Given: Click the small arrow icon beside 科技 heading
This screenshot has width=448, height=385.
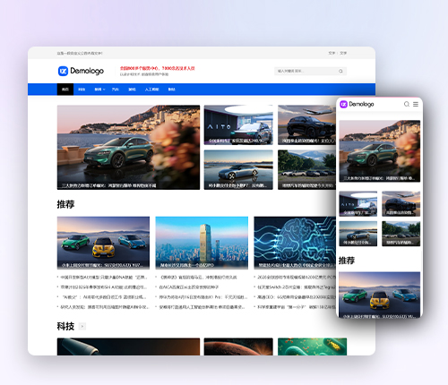Looking at the screenshot, I should [82, 326].
